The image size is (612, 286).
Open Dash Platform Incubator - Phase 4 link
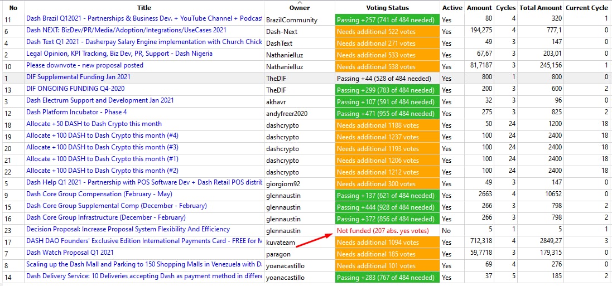coord(76,112)
